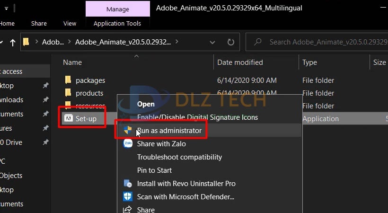The height and width of the screenshot is (213, 388).
Task: Open the quick access toolbar dropdown arrow
Action: 6,9
